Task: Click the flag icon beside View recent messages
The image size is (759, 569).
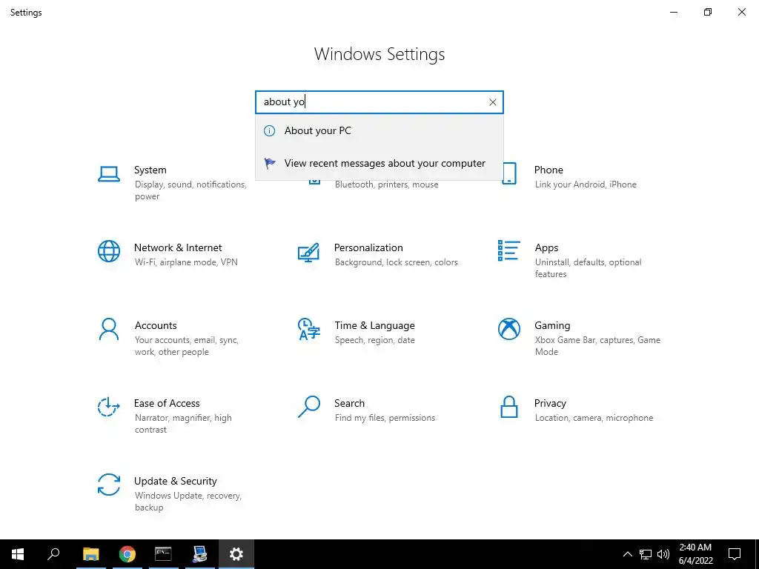Action: click(x=270, y=164)
